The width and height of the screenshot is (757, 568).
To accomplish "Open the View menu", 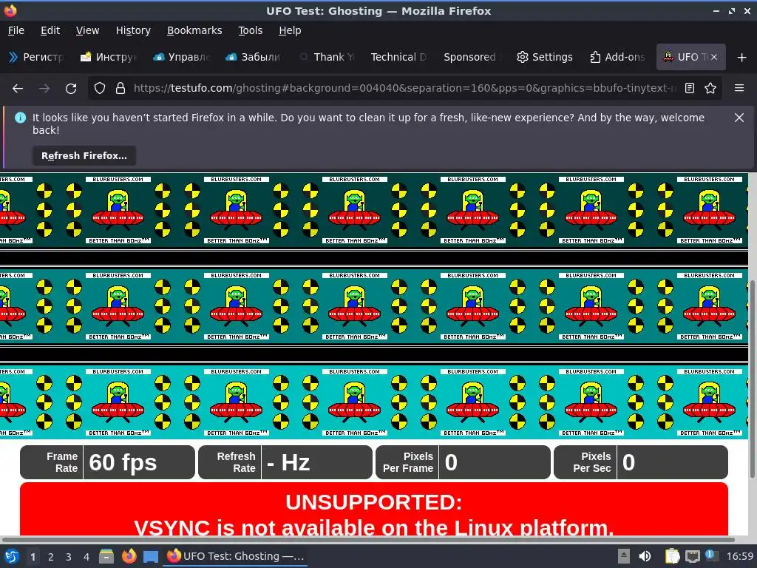I will pos(87,30).
